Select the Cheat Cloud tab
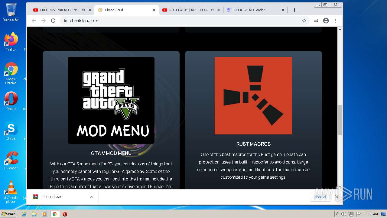The image size is (387, 218). (126, 10)
